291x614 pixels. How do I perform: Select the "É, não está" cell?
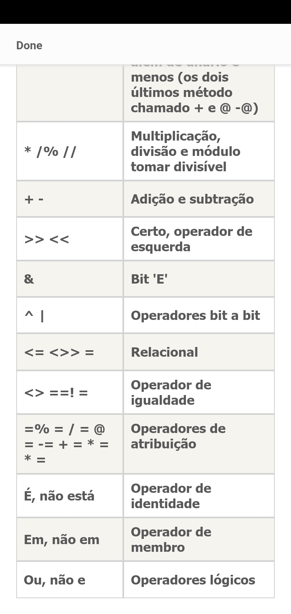coord(59,496)
